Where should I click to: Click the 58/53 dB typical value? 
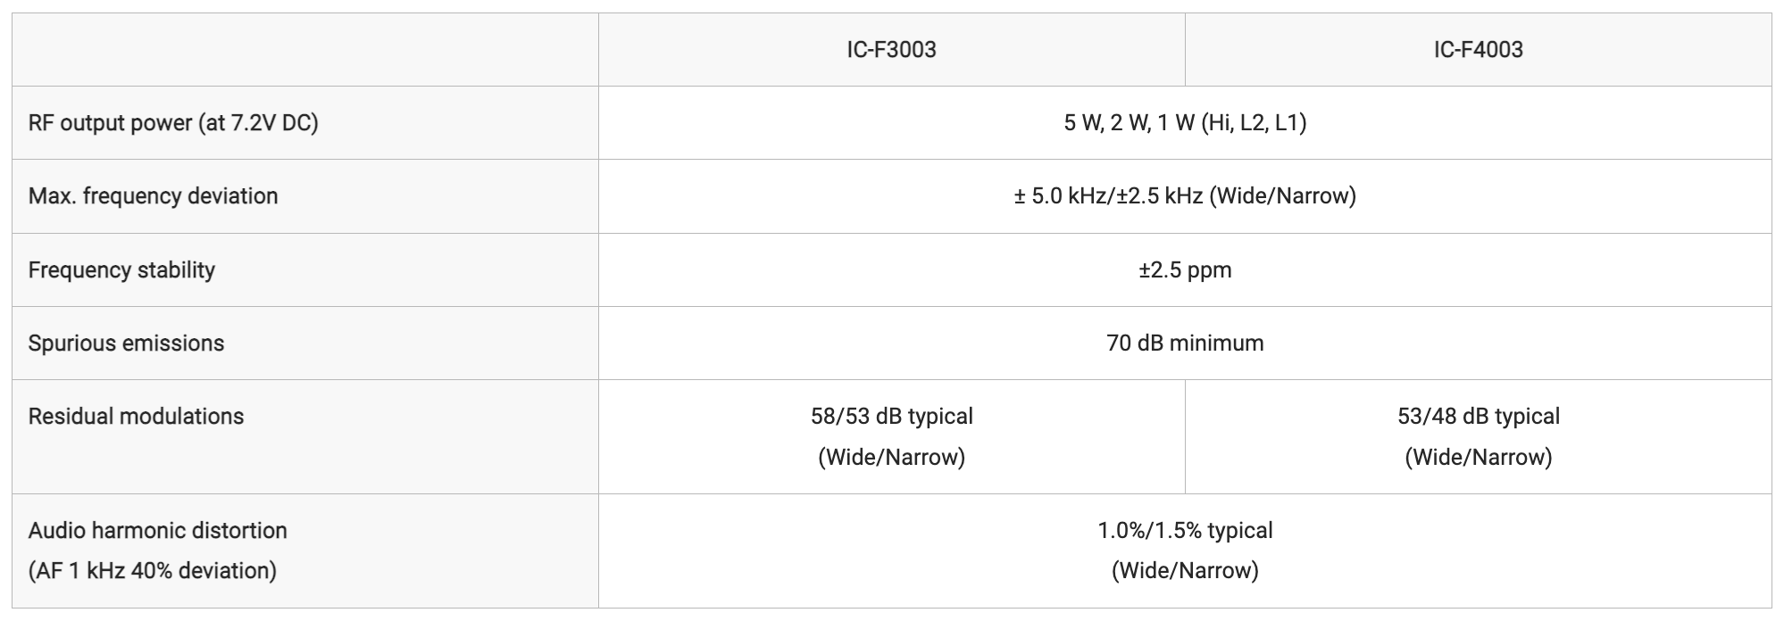click(891, 416)
